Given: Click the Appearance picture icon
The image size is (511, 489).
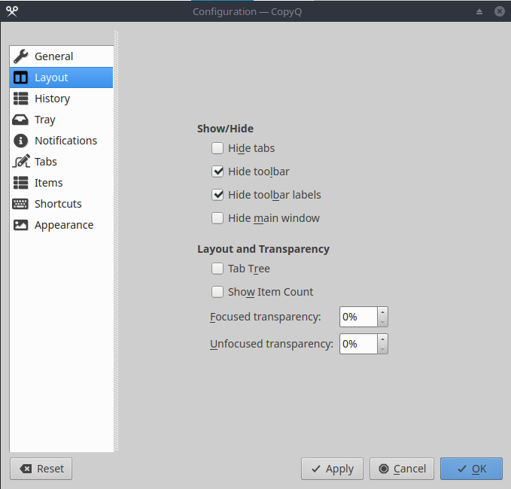Looking at the screenshot, I should (x=20, y=225).
